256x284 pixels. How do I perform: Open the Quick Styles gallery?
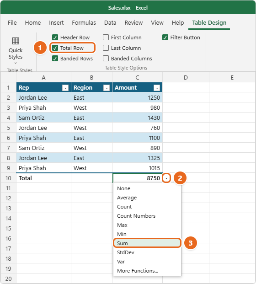(16, 50)
